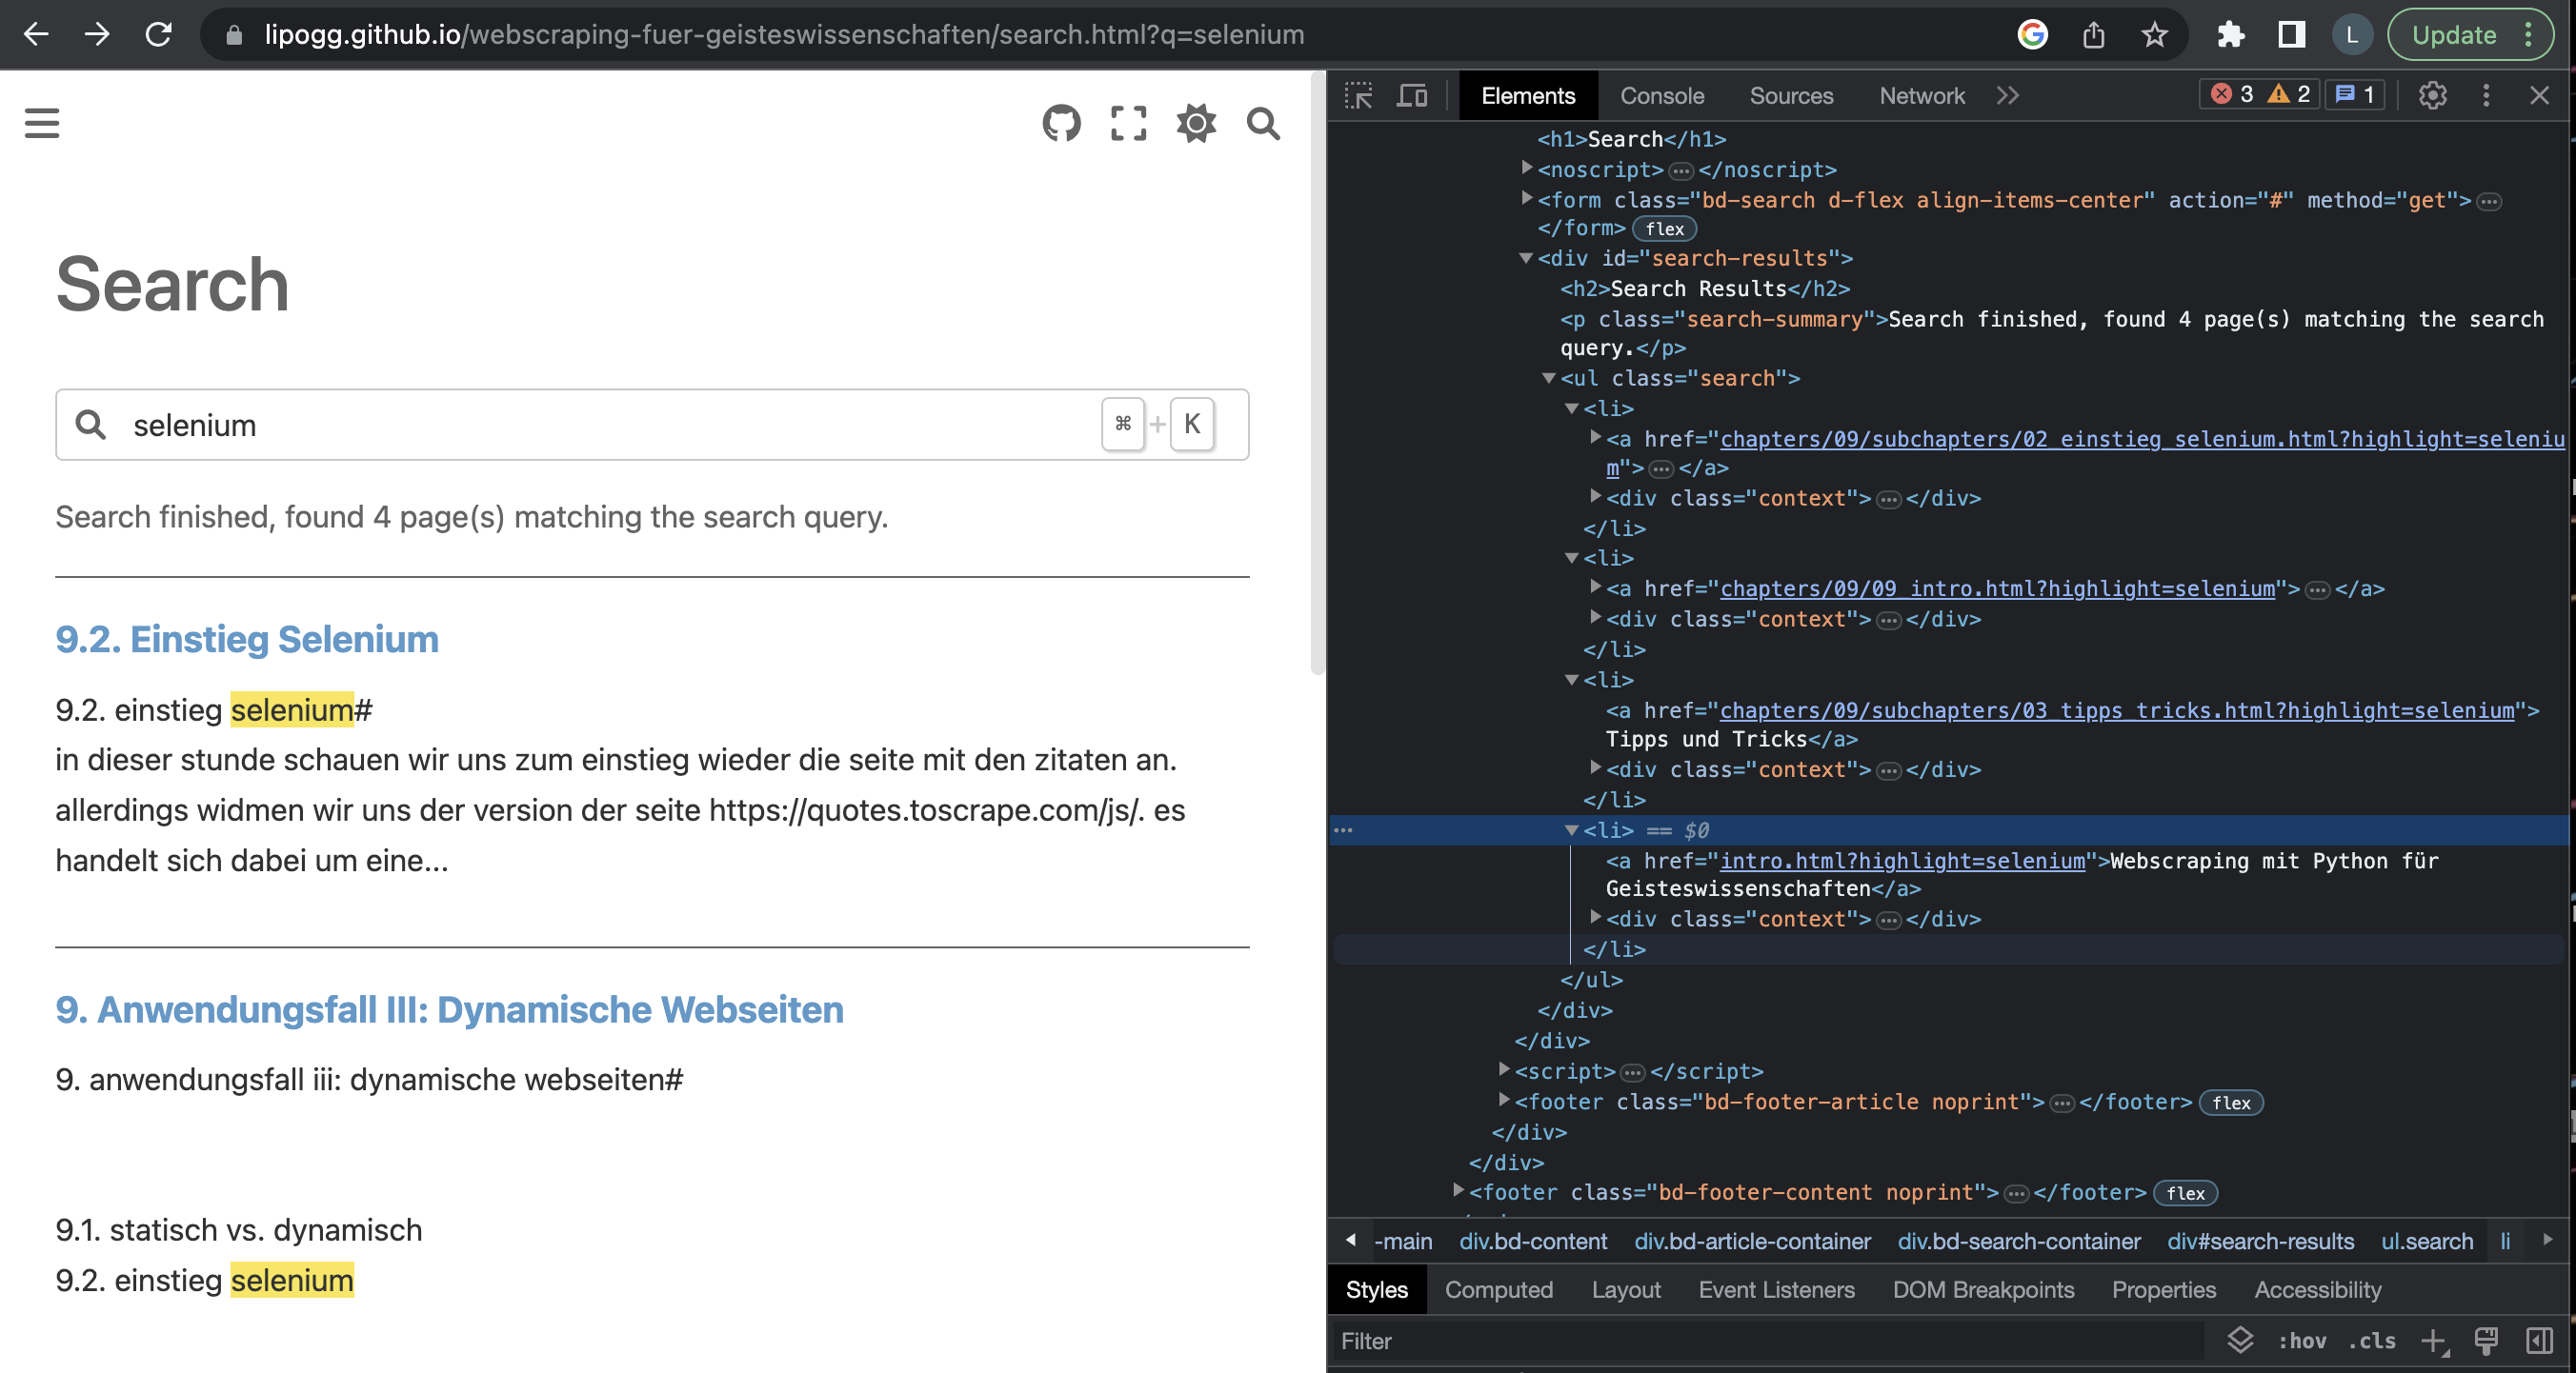Close the DevTools panel

[x=2539, y=96]
